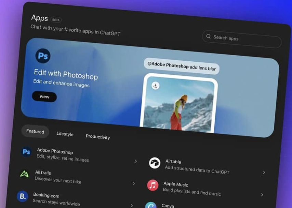Expand the Airtable row chevron
The width and height of the screenshot is (292, 208).
(264, 173)
